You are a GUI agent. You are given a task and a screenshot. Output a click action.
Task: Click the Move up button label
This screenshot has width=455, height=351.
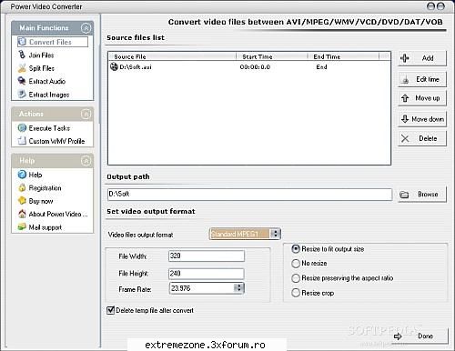[x=428, y=98]
